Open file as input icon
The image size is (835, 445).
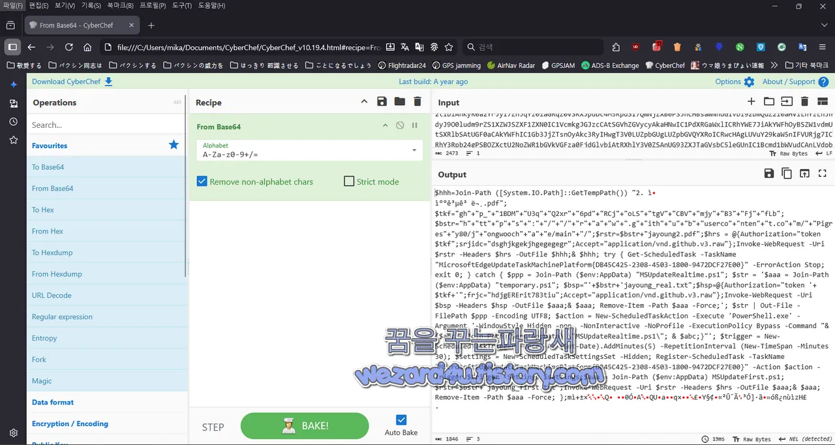pos(787,102)
